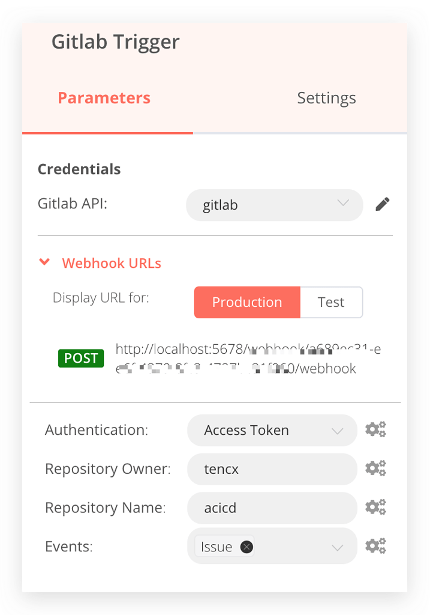The height and width of the screenshot is (615, 430).
Task: Switch to the Settings tab
Action: (326, 98)
